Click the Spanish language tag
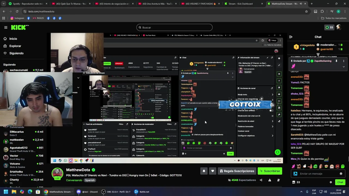The image size is (349, 196). (x=90, y=180)
